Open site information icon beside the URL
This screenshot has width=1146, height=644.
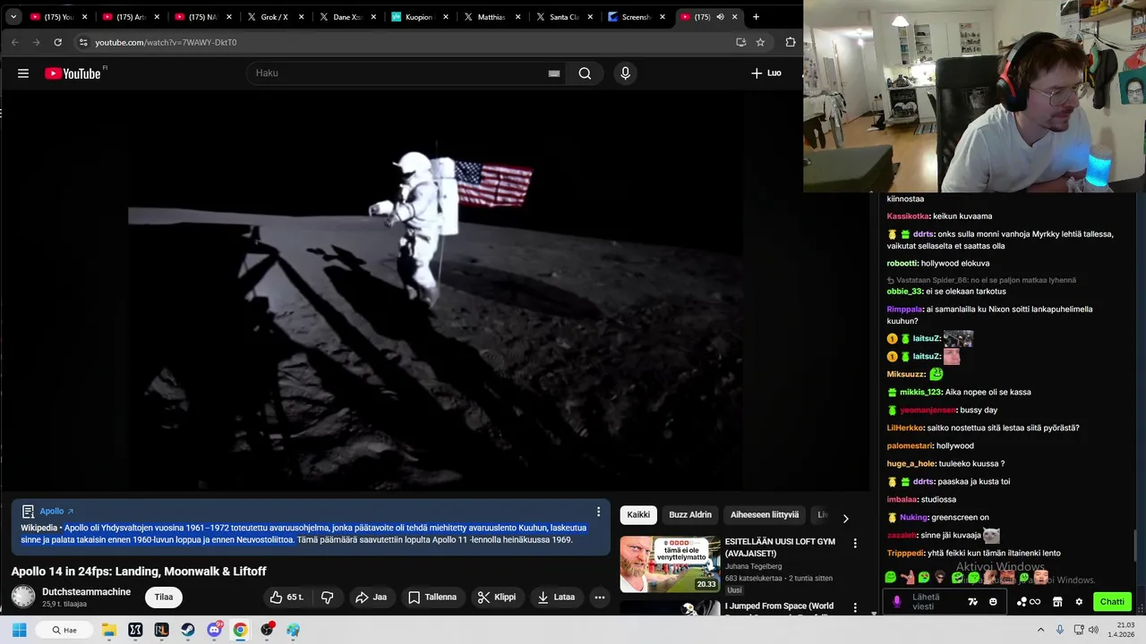tap(82, 42)
